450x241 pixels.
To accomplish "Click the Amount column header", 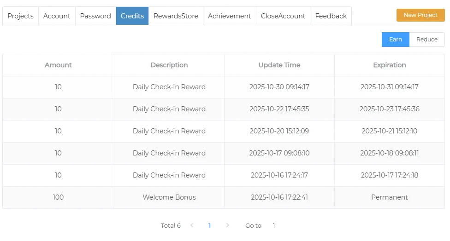I will coord(58,65).
